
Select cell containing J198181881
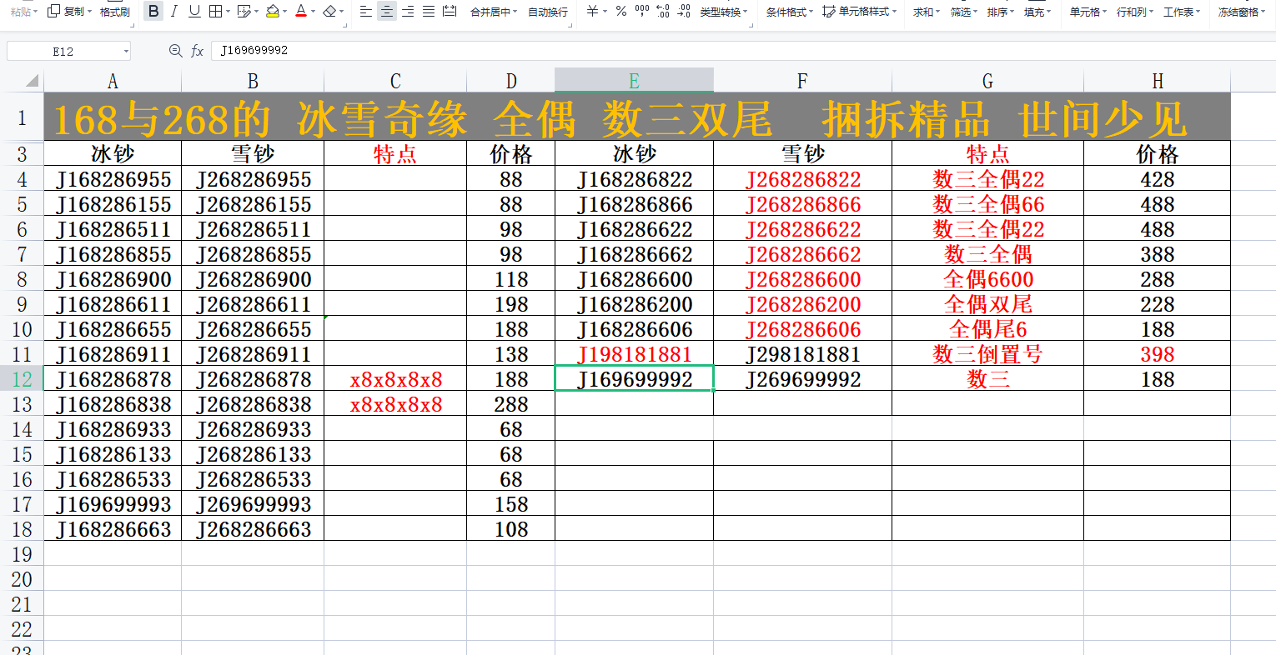(634, 354)
